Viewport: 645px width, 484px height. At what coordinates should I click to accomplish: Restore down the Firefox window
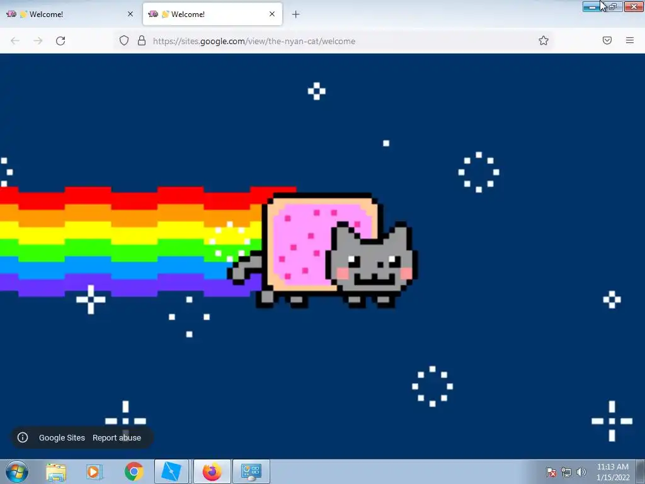click(x=613, y=6)
